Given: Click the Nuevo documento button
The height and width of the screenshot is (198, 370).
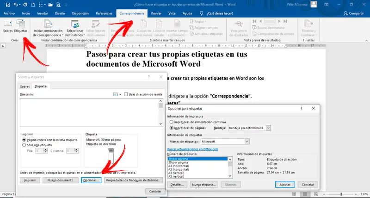Looking at the screenshot, I should coord(61,180).
